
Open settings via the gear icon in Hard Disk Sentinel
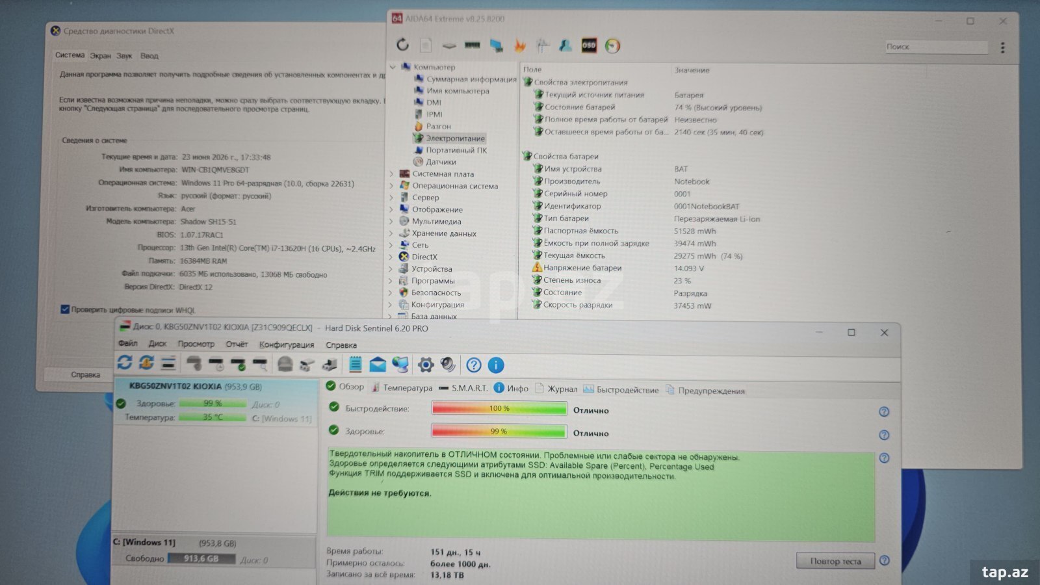click(x=425, y=365)
